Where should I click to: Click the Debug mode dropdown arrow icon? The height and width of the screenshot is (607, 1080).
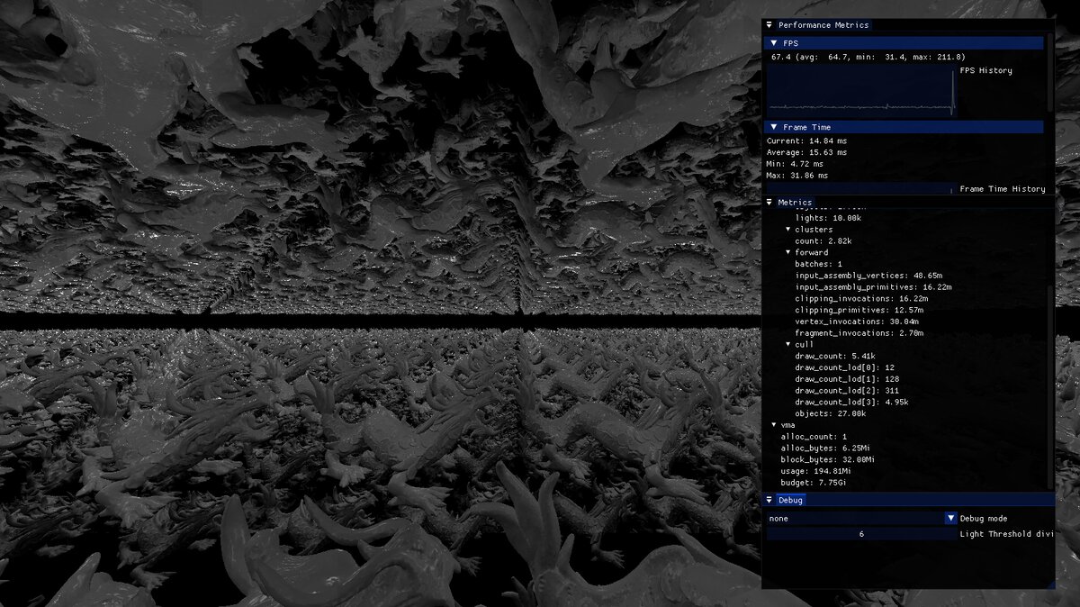coord(951,518)
